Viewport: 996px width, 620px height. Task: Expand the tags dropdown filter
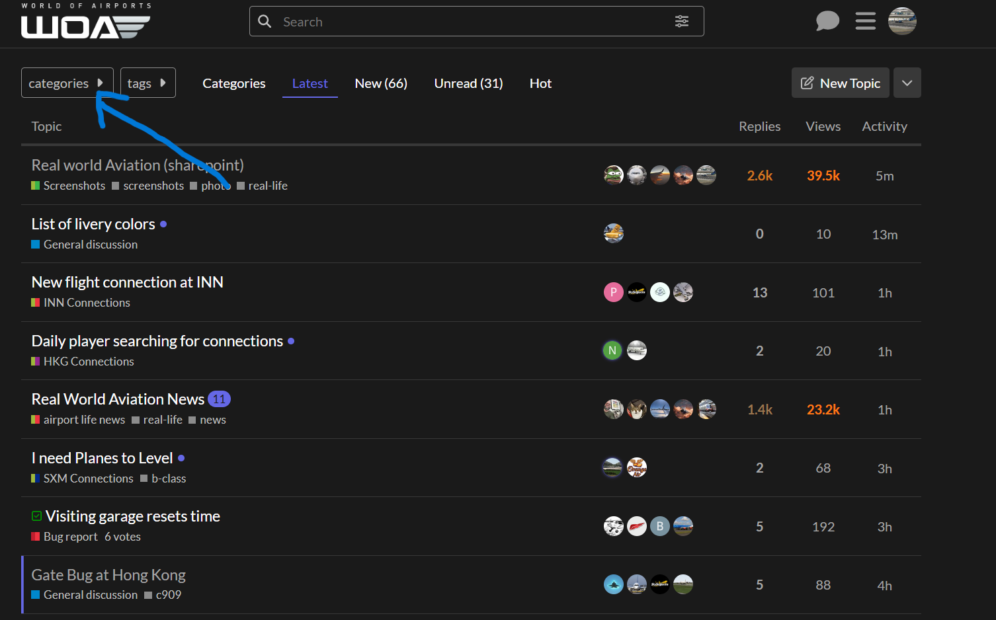point(147,83)
